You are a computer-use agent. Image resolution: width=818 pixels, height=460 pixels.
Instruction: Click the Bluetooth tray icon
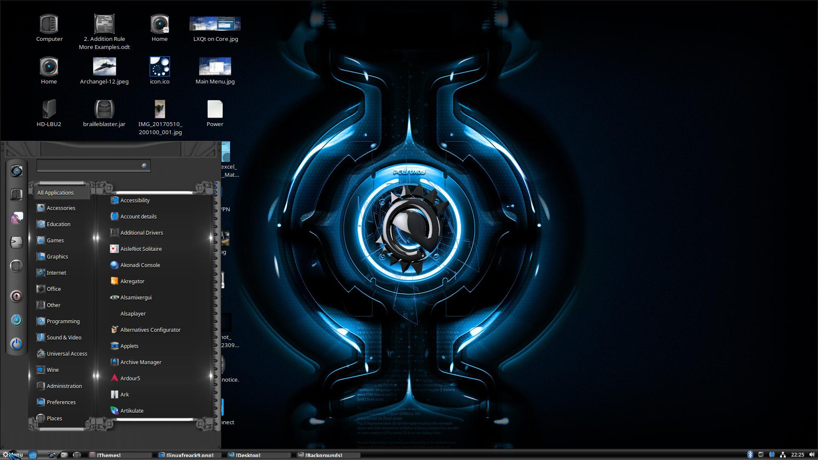click(750, 454)
